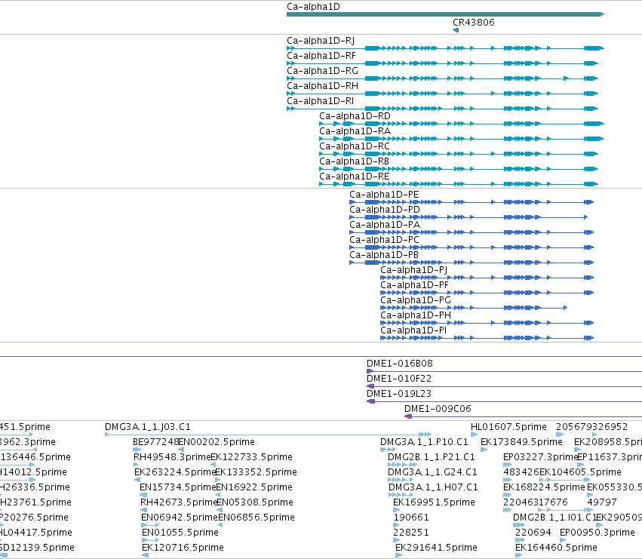Select protein Ca-alpha1D-PF label
Screen dimensions: 642x559
[x=414, y=286]
